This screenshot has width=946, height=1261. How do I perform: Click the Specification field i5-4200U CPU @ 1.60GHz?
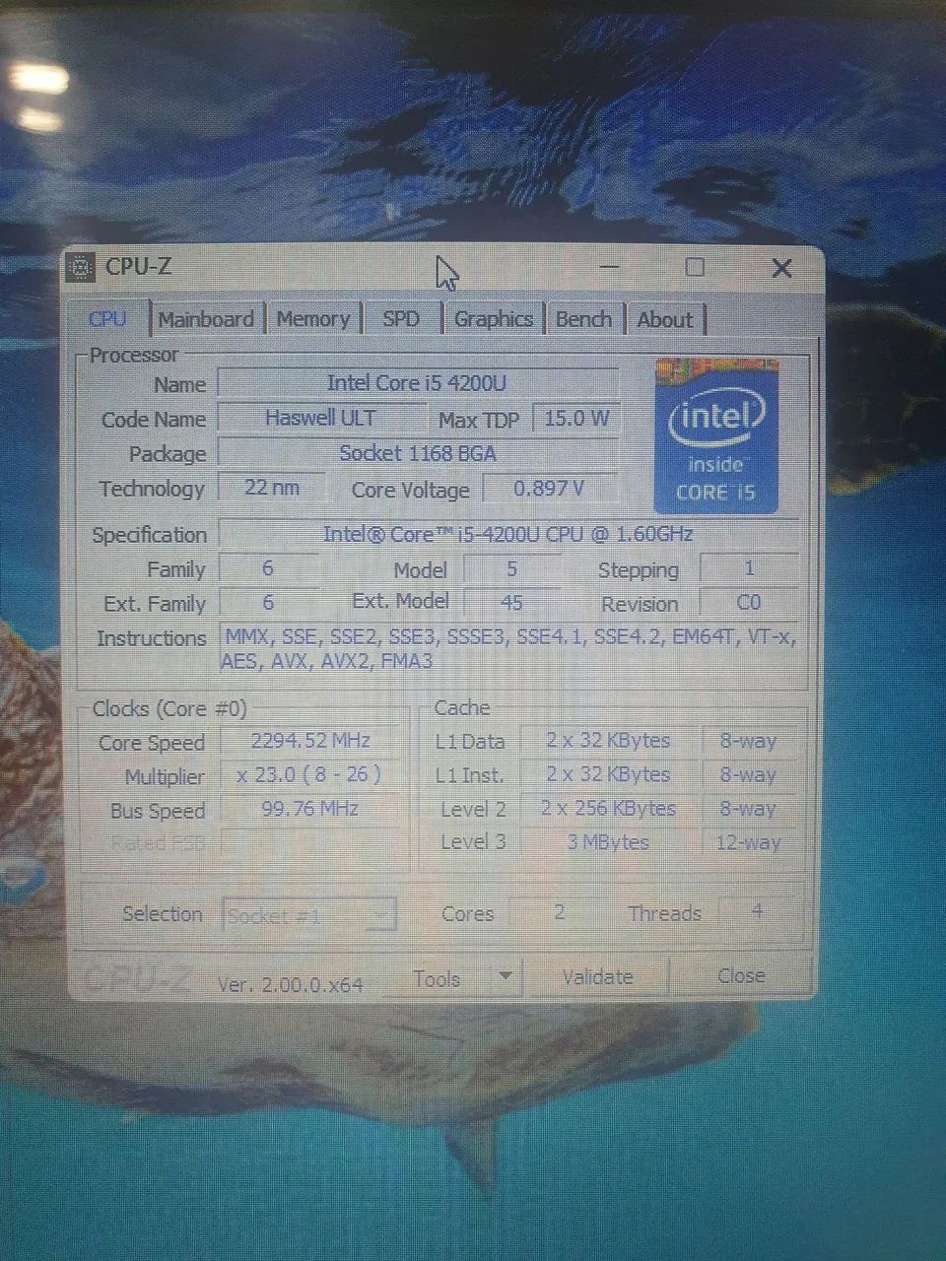508,534
